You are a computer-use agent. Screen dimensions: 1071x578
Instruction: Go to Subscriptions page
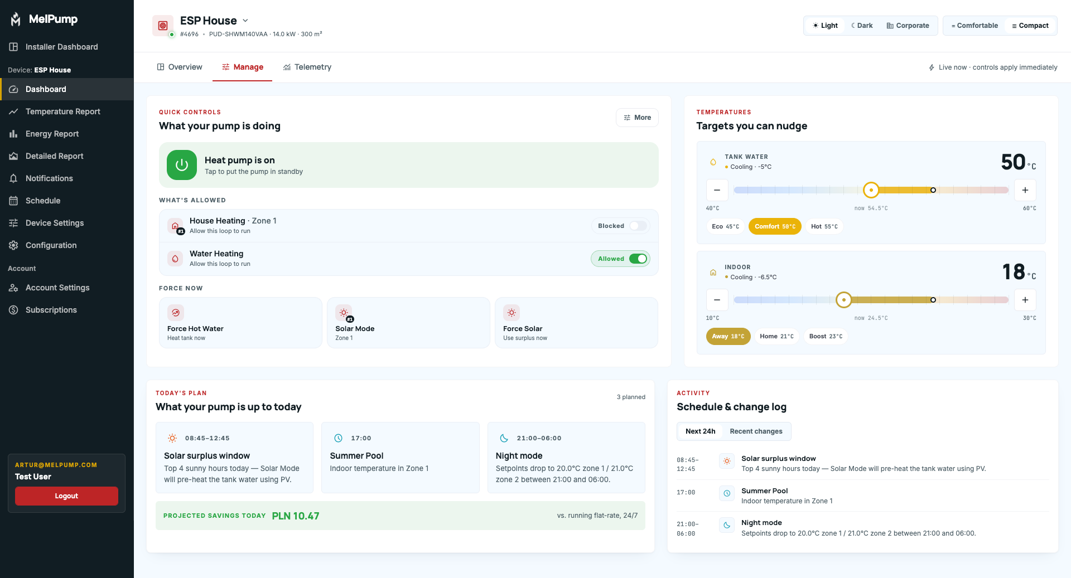tap(67, 310)
